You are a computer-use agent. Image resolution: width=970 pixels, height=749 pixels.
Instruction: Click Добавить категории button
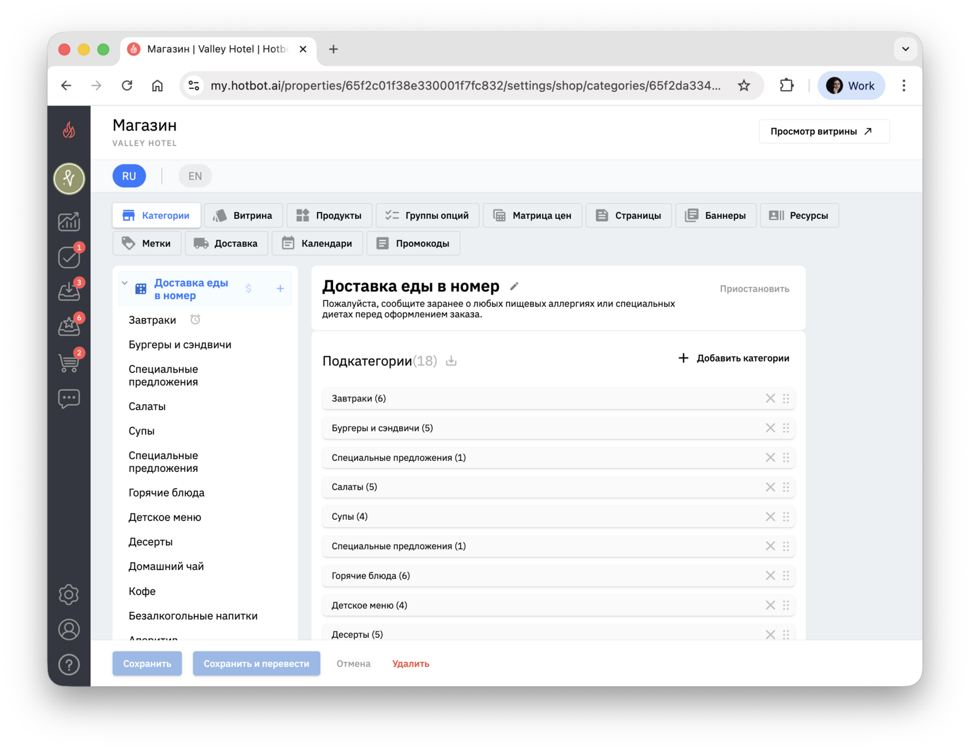click(733, 358)
